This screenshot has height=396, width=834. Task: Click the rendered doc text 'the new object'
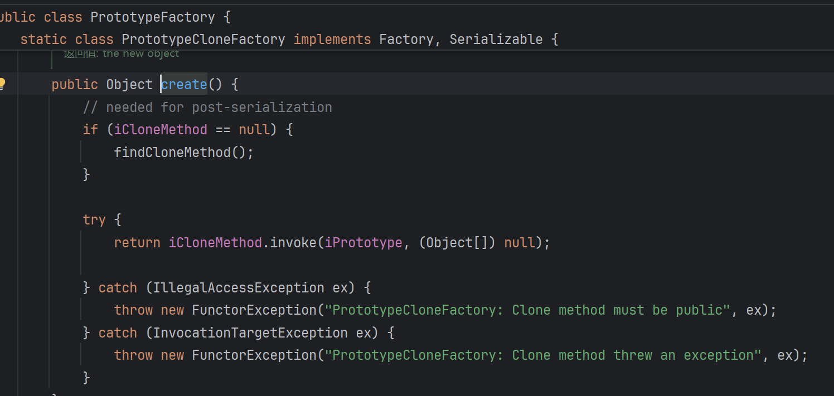pyautogui.click(x=140, y=53)
